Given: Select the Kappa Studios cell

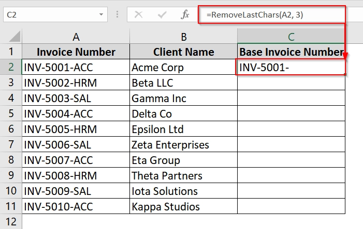Looking at the screenshot, I should (x=184, y=206).
